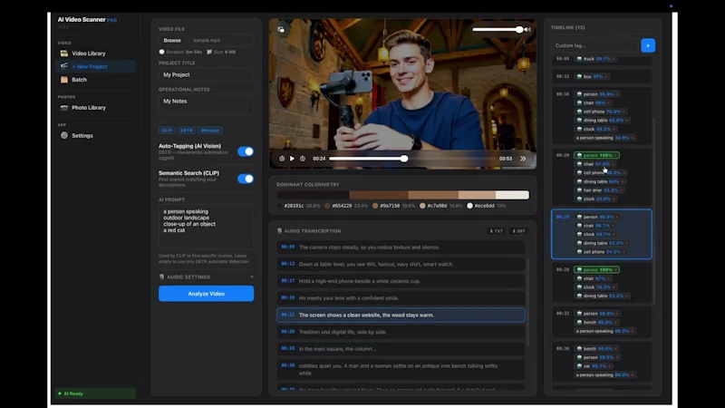This screenshot has width=725, height=408.
Task: Open Batch section in sidebar
Action: point(95,80)
